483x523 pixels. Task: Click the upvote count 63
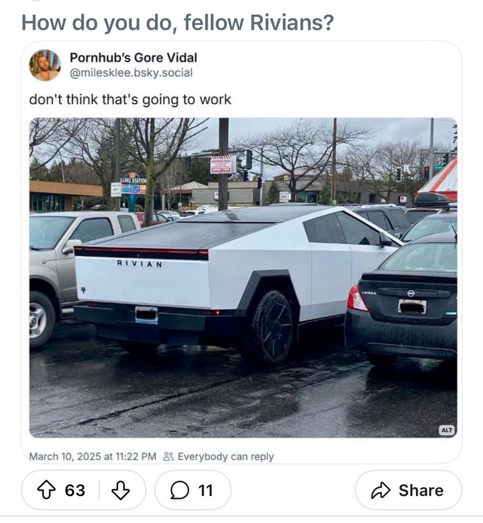click(x=75, y=491)
